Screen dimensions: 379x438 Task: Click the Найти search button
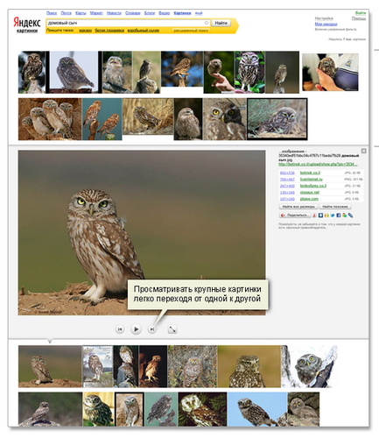click(x=221, y=23)
